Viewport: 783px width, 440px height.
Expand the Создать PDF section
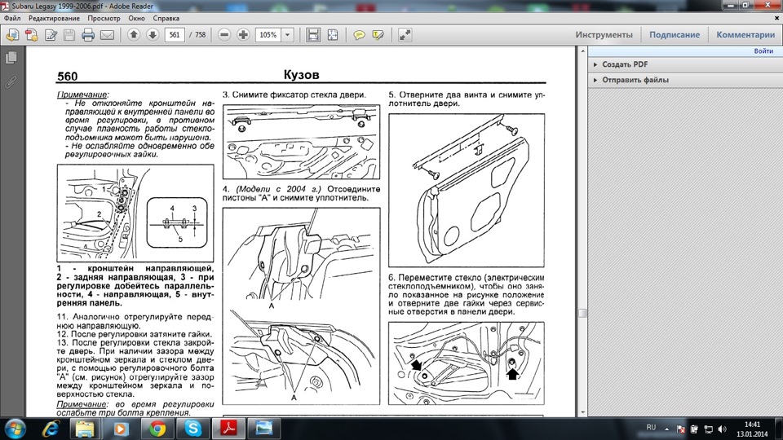(x=624, y=64)
